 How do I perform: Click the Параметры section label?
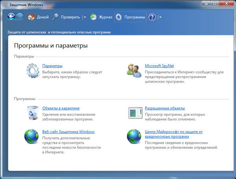coord(24,57)
